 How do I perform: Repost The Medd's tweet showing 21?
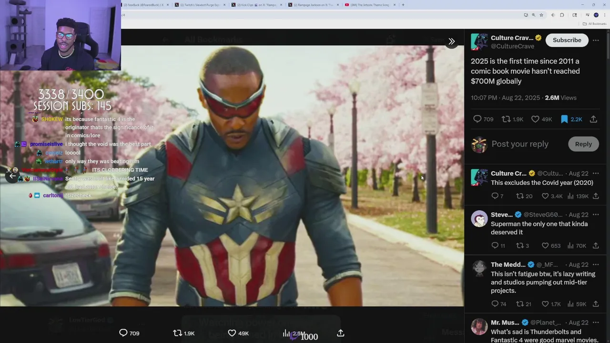click(x=524, y=304)
